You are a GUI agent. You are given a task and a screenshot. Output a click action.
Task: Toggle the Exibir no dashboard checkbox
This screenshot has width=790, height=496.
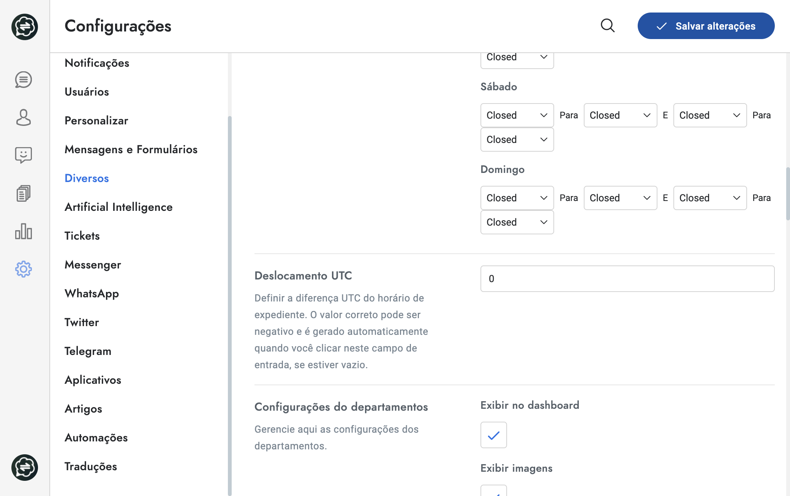[494, 435]
